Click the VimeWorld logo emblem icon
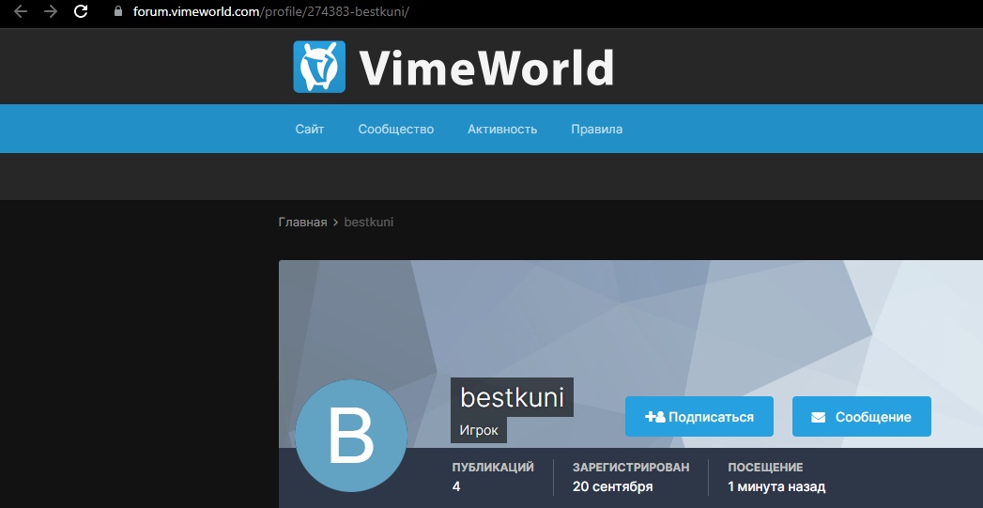The height and width of the screenshot is (508, 983). [x=319, y=67]
